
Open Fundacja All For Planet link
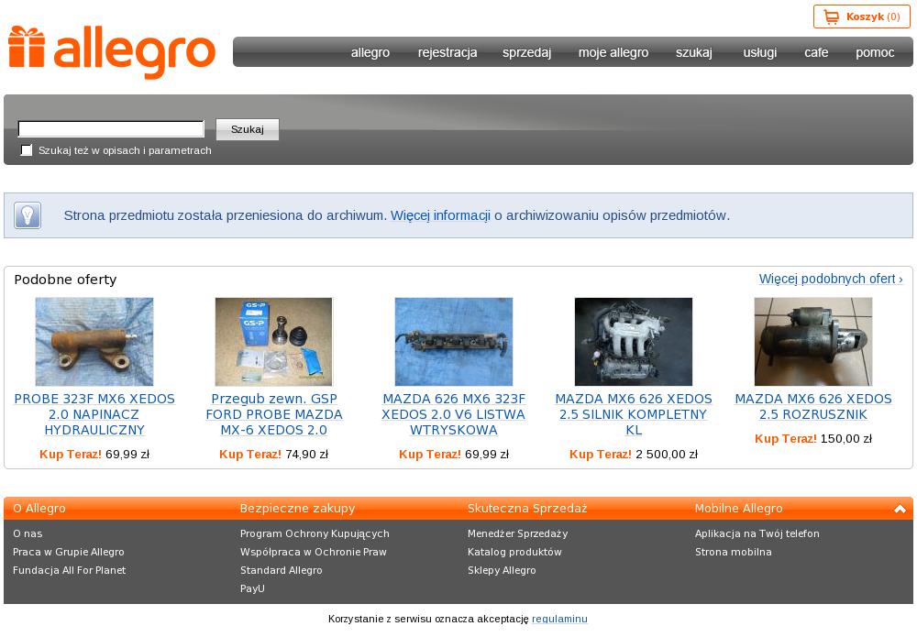click(69, 570)
